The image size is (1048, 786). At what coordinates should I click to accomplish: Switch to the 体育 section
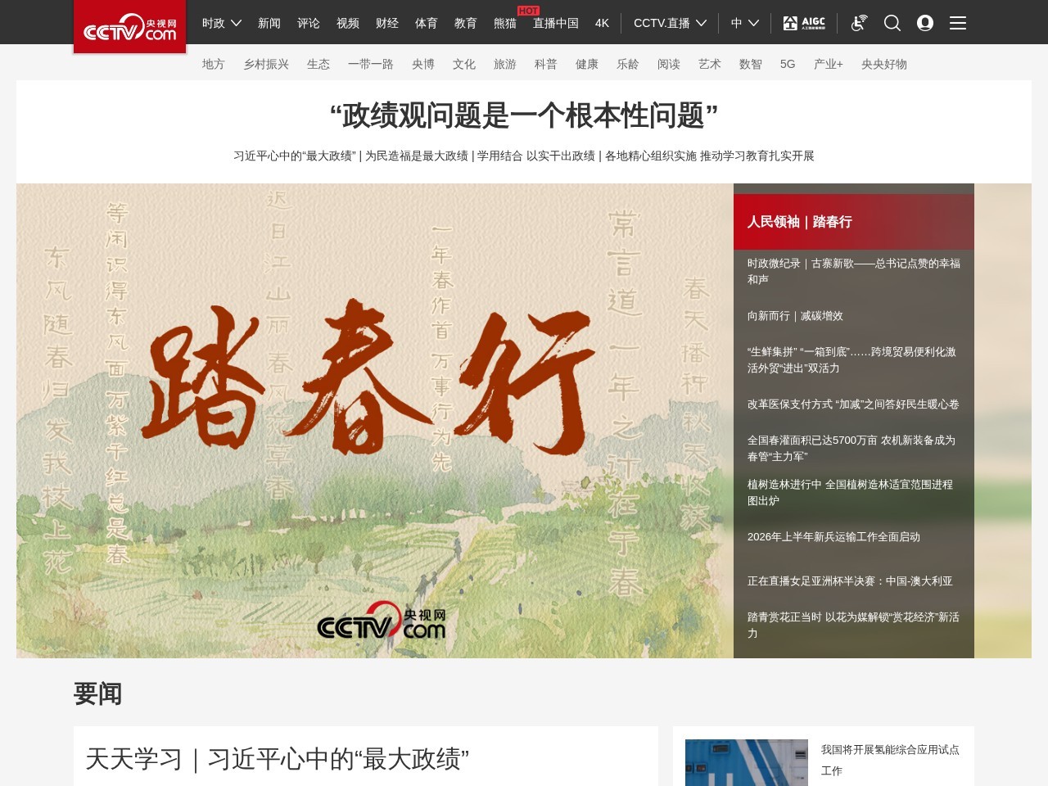tap(427, 23)
